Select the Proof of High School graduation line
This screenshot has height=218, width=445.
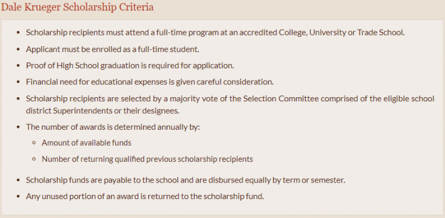130,66
